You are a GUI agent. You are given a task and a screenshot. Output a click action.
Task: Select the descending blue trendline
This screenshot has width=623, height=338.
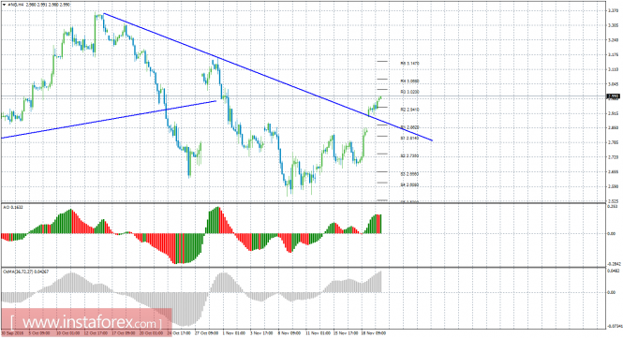pyautogui.click(x=267, y=77)
